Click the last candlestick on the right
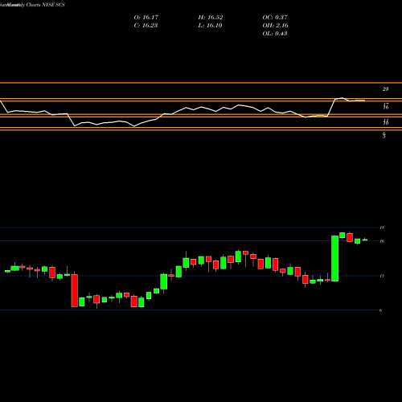Viewport: 402px width, 402px height. 365,240
